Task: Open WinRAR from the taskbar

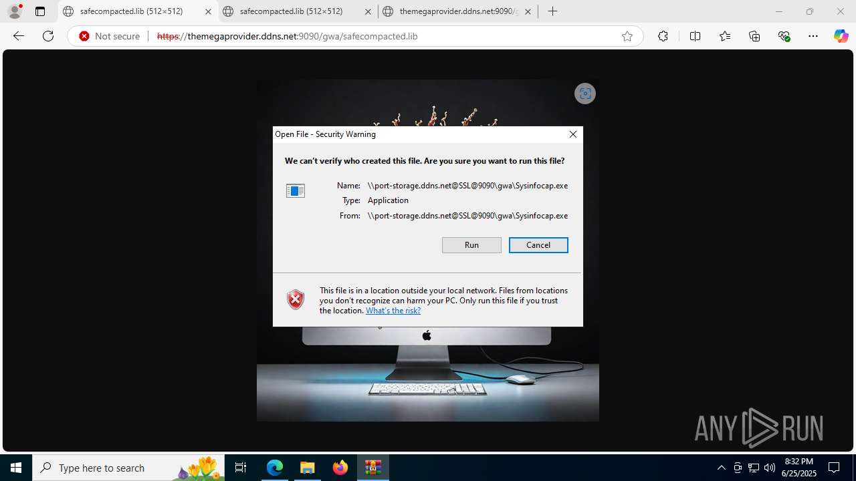Action: [373, 468]
